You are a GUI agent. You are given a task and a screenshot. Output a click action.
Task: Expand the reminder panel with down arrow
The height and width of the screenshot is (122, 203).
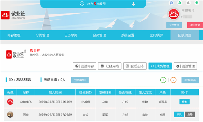pos(133,4)
